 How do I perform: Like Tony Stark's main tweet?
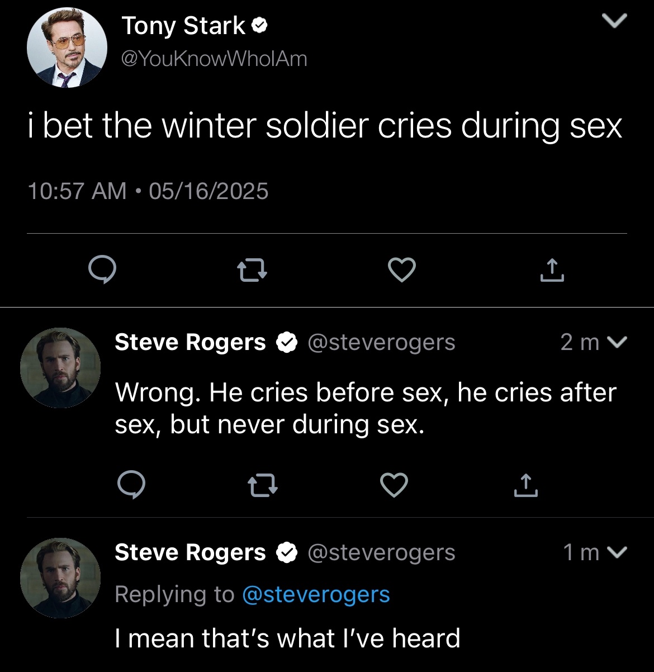click(x=401, y=271)
